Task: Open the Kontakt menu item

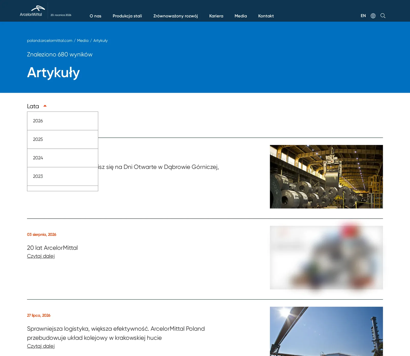Action: [266, 16]
